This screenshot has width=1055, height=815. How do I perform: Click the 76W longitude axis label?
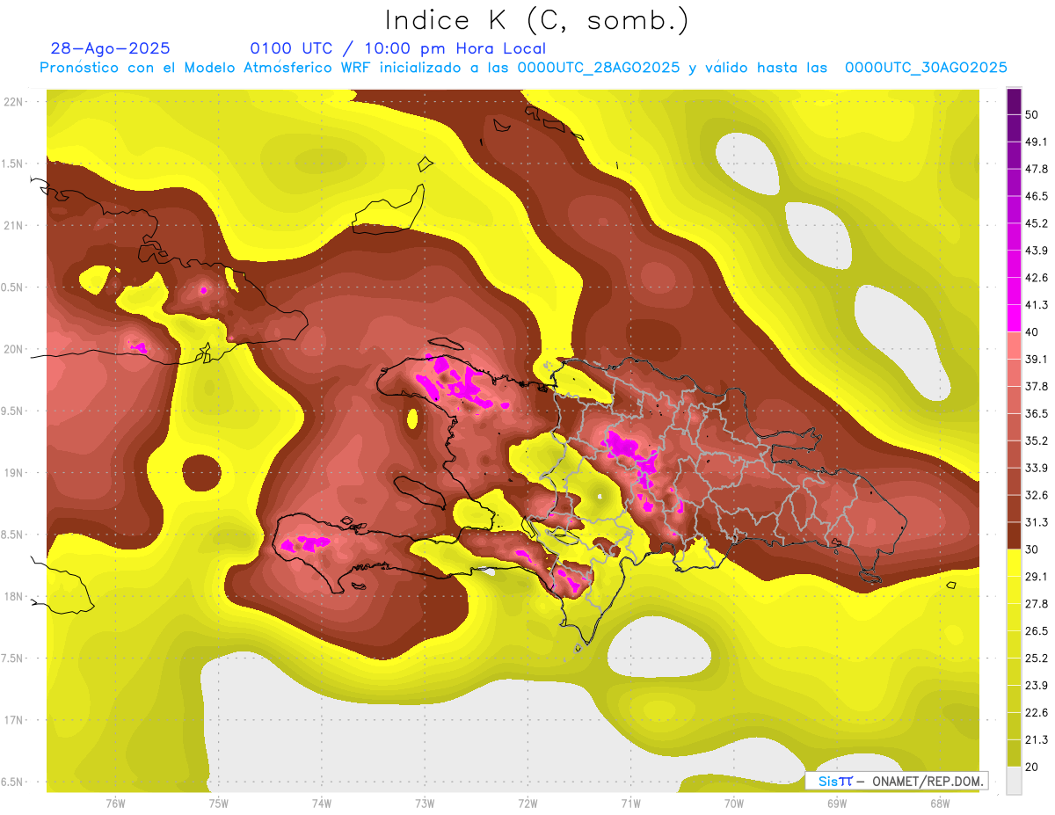pyautogui.click(x=115, y=804)
